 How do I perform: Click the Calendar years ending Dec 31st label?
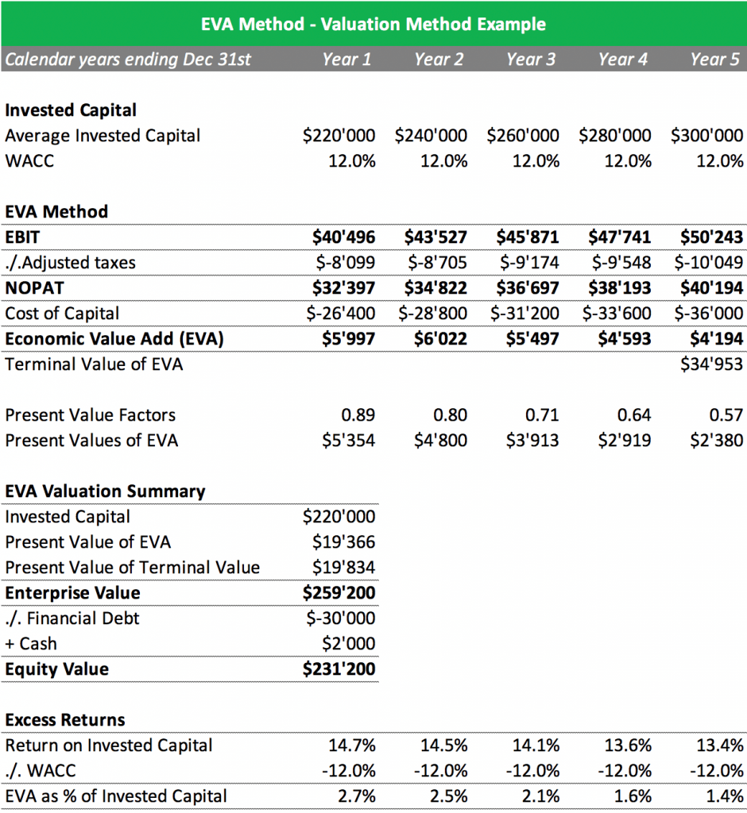(x=128, y=59)
